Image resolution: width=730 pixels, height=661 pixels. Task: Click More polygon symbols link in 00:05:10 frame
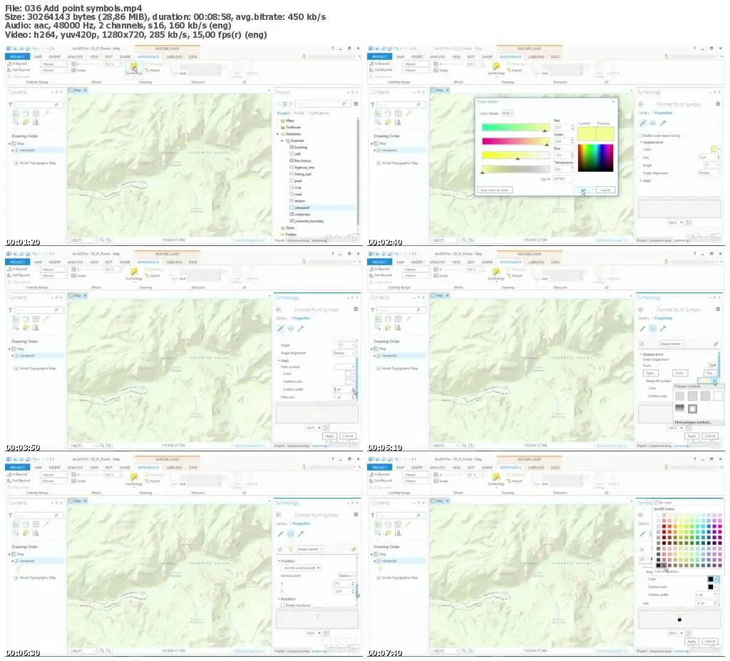click(693, 422)
